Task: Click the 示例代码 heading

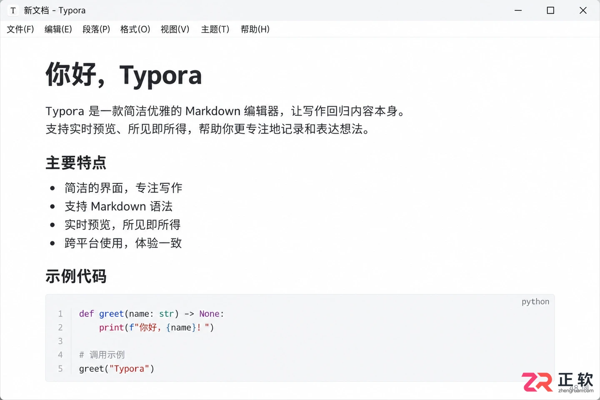Action: [x=76, y=276]
